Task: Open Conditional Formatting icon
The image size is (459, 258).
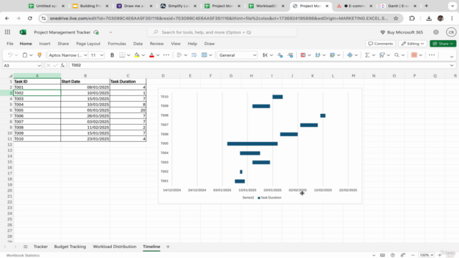Action: (303, 55)
